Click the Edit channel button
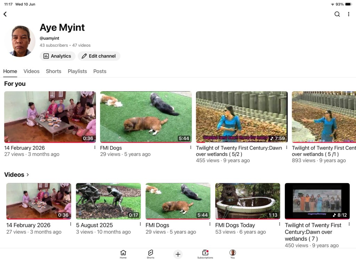The image size is (356, 267). 99,56
